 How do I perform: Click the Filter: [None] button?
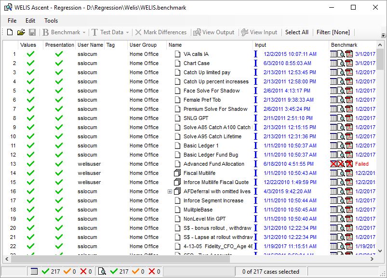pyautogui.click(x=333, y=32)
